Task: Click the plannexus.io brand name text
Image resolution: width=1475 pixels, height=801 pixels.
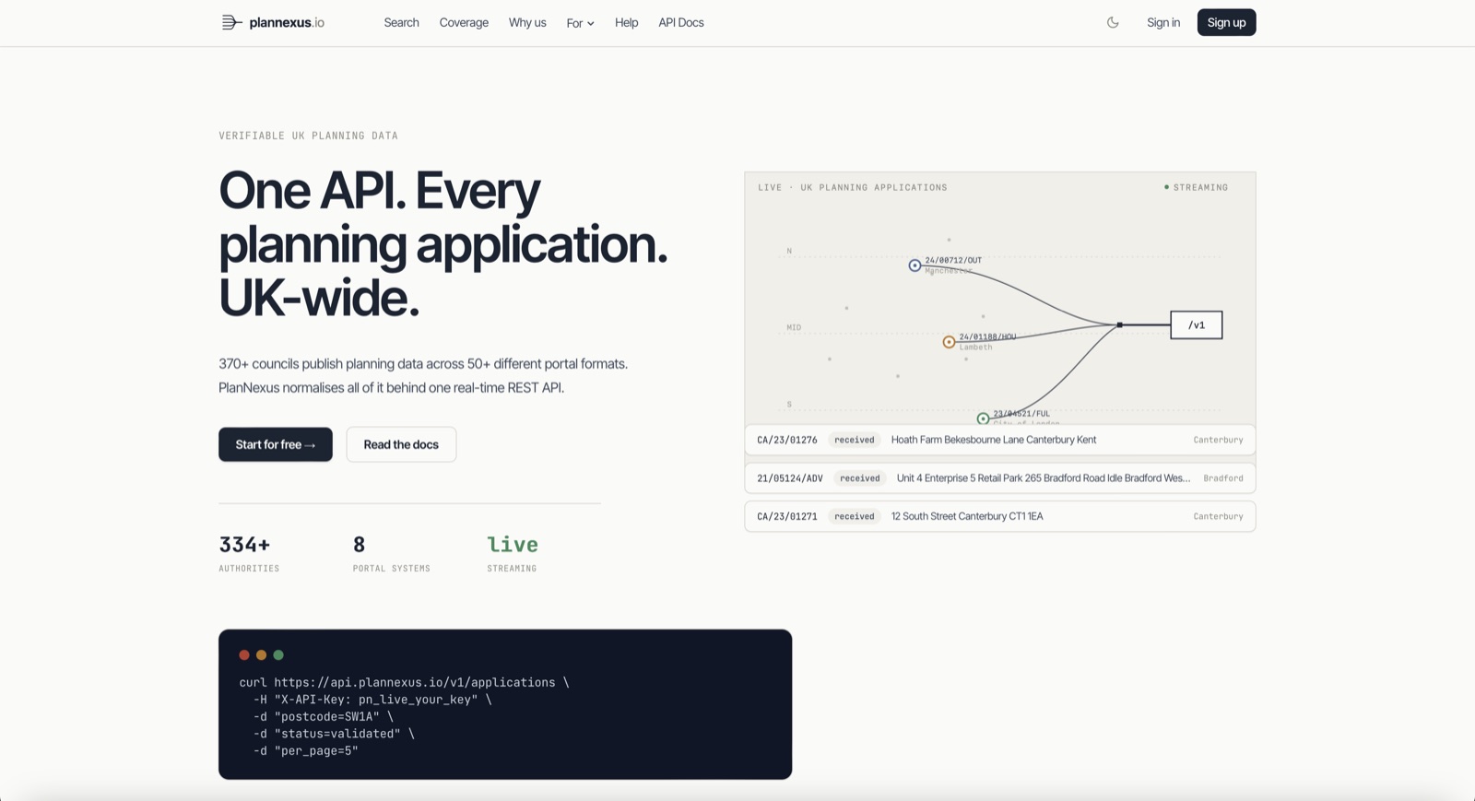Action: pyautogui.click(x=287, y=22)
